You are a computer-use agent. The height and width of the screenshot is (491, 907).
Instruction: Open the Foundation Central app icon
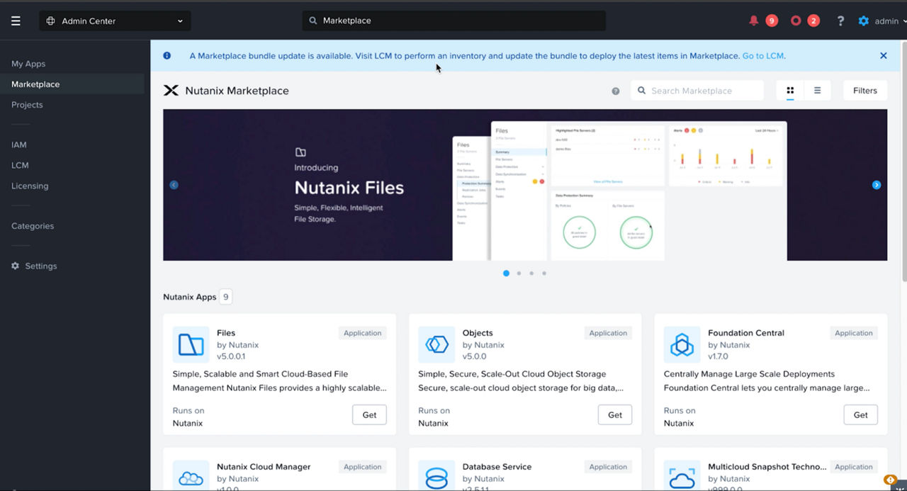pos(681,344)
